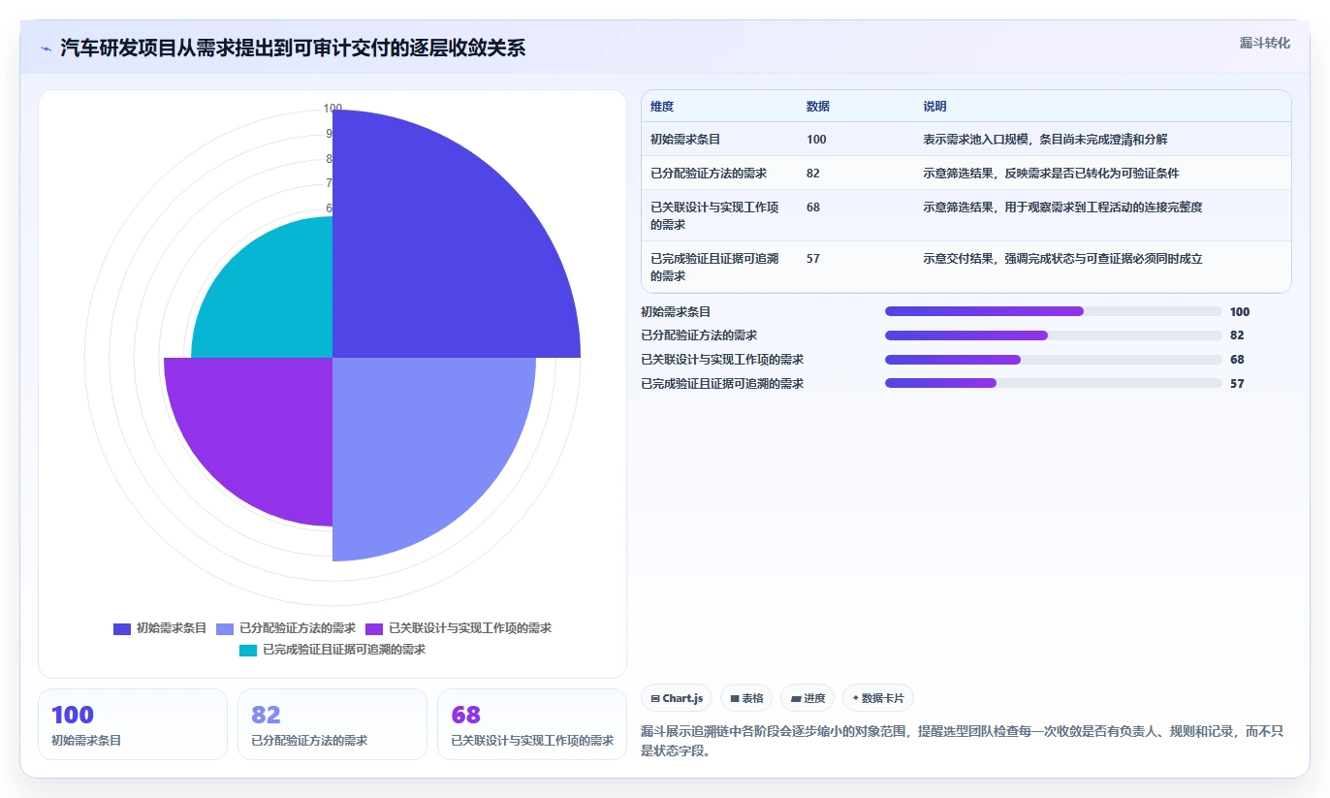Screen dimensions: 1330x798
Task: Open the purple 68 data card
Action: tap(532, 724)
